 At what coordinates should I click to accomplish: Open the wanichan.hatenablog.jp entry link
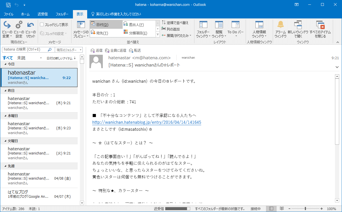coord(147,122)
